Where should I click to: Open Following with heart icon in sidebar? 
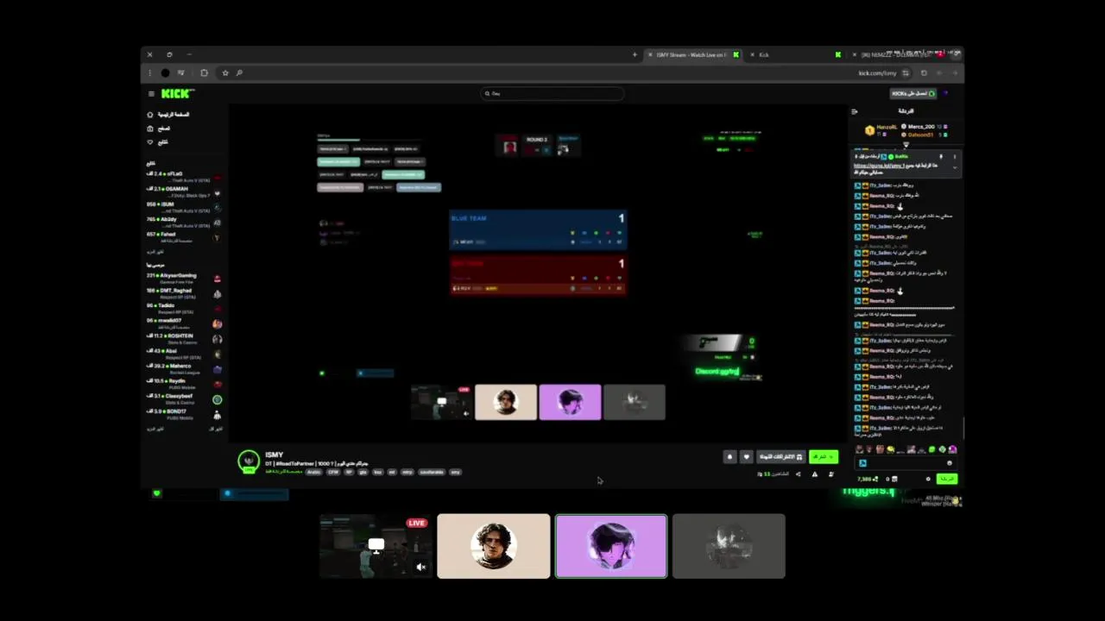tap(159, 141)
